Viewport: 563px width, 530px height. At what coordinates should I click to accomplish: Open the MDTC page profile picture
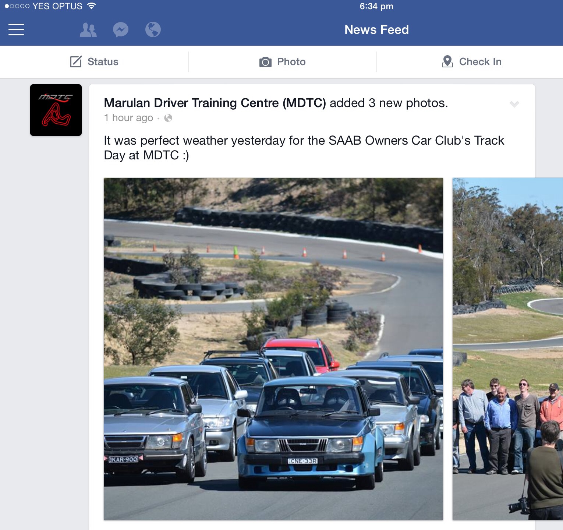pyautogui.click(x=56, y=110)
